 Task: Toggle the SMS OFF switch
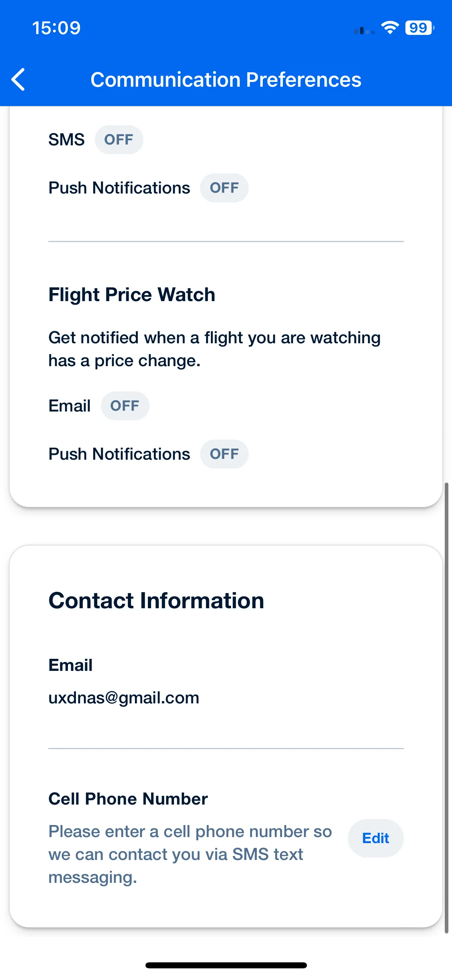tap(119, 140)
